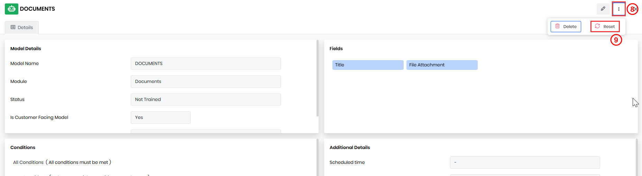Click the Status field showing Not Trained
The width and height of the screenshot is (642, 176).
205,100
